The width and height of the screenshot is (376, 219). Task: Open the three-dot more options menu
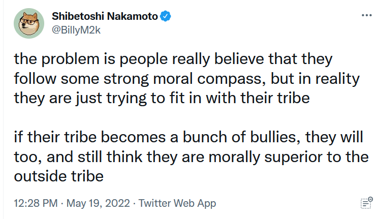point(366,15)
